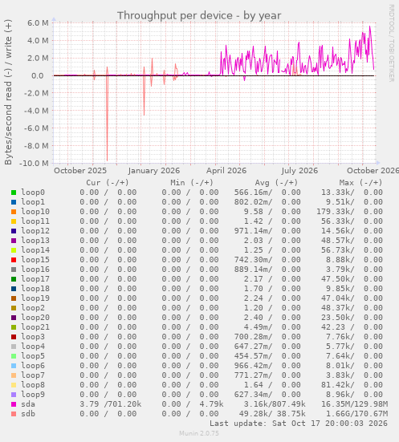
Task: Click the 'July 2026' x-axis label
Action: [299, 171]
